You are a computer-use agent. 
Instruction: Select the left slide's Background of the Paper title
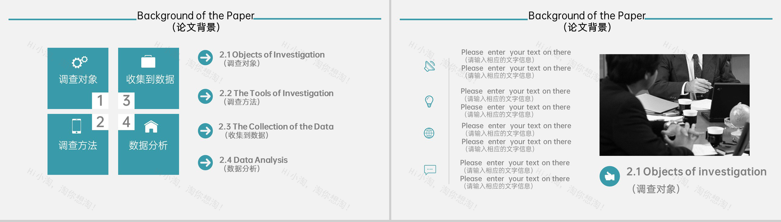196,16
